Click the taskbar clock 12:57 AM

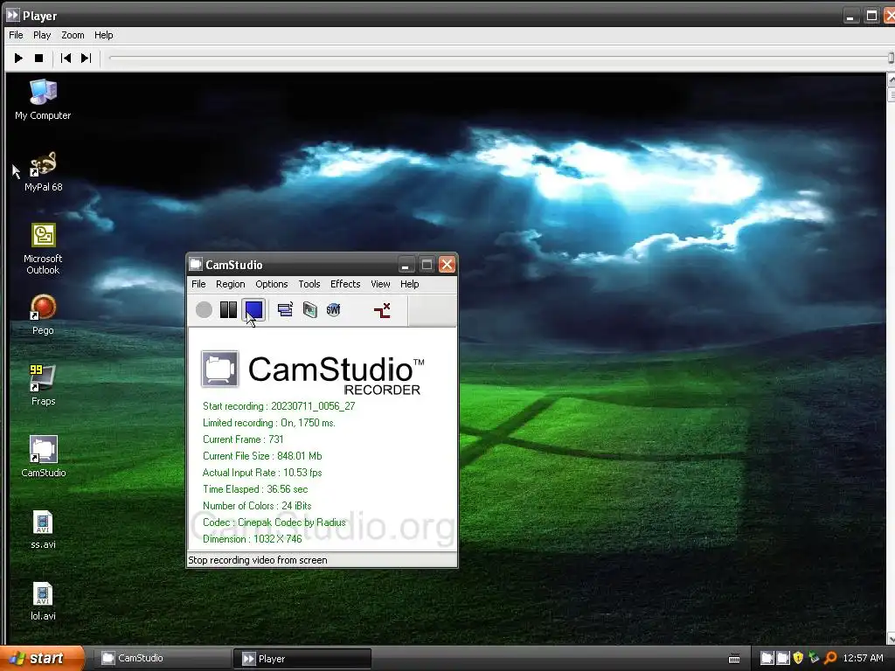863,659
